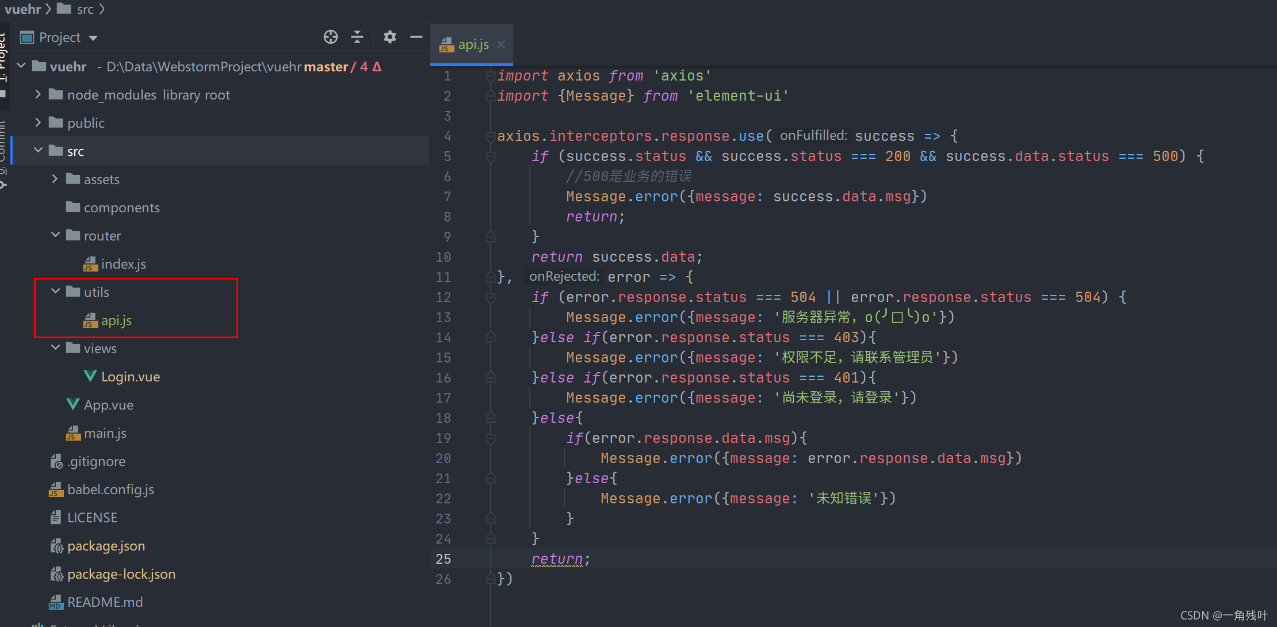Click the Collapse All icon in Project panel
1277x627 pixels.
(x=357, y=37)
